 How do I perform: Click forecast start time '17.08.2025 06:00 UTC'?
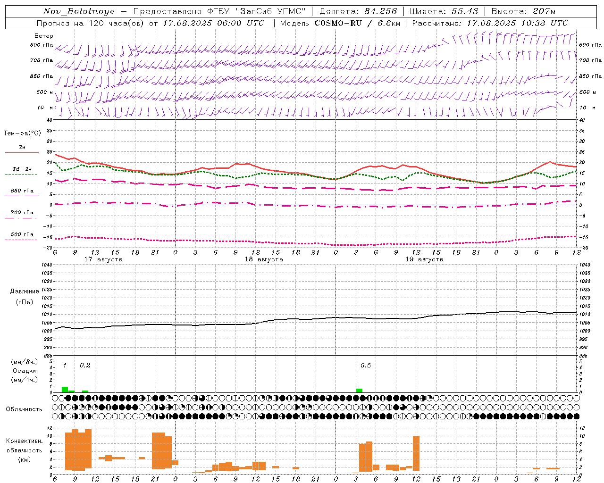(213, 23)
